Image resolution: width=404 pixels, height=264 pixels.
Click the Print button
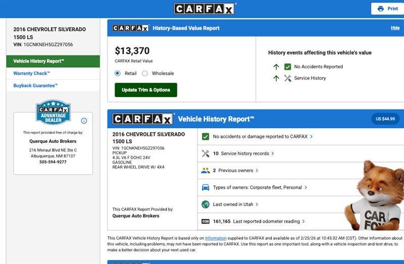pos(387,9)
